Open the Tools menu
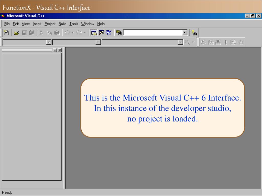 [74, 24]
